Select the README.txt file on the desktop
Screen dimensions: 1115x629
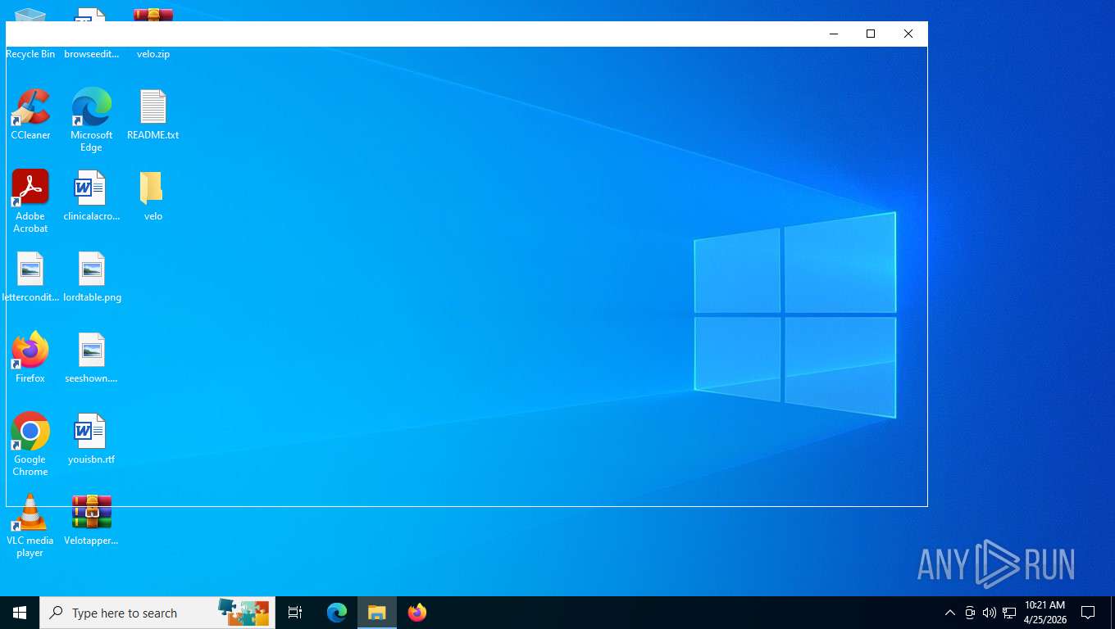pos(152,114)
